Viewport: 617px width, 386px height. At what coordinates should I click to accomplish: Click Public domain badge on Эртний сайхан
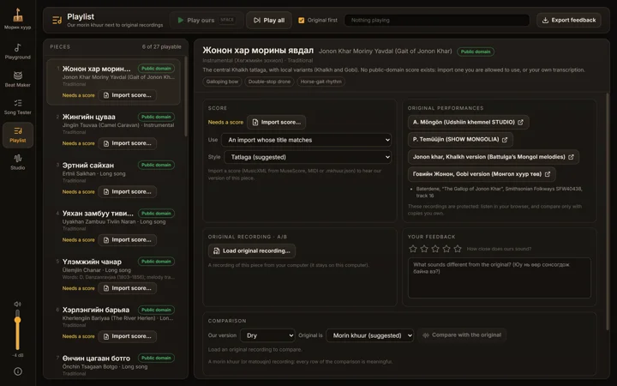tap(156, 165)
